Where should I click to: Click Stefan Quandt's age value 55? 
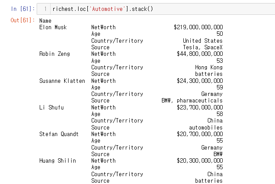tap(220, 140)
